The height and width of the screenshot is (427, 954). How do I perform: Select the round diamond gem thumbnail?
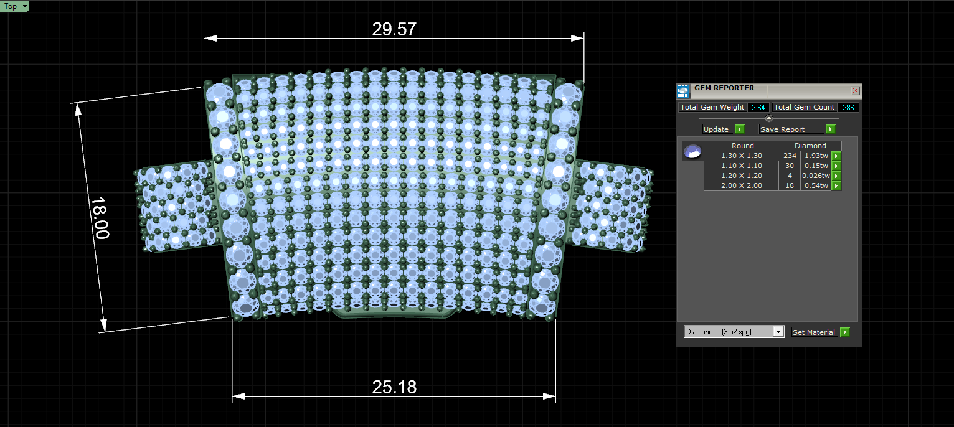[693, 151]
